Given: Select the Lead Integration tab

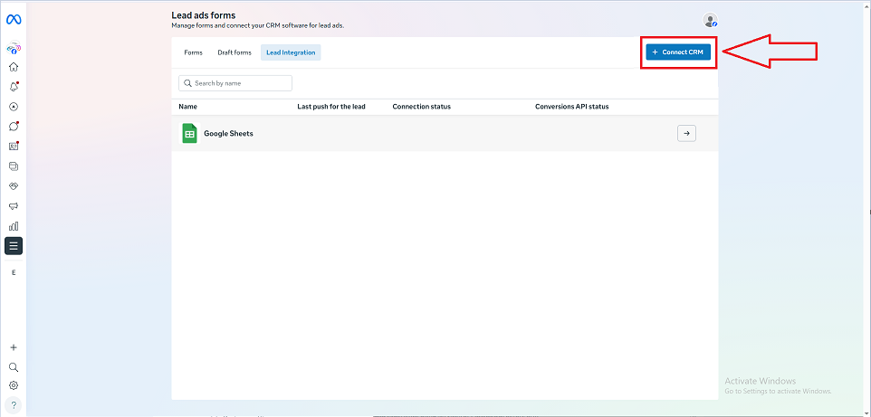Looking at the screenshot, I should [x=291, y=52].
